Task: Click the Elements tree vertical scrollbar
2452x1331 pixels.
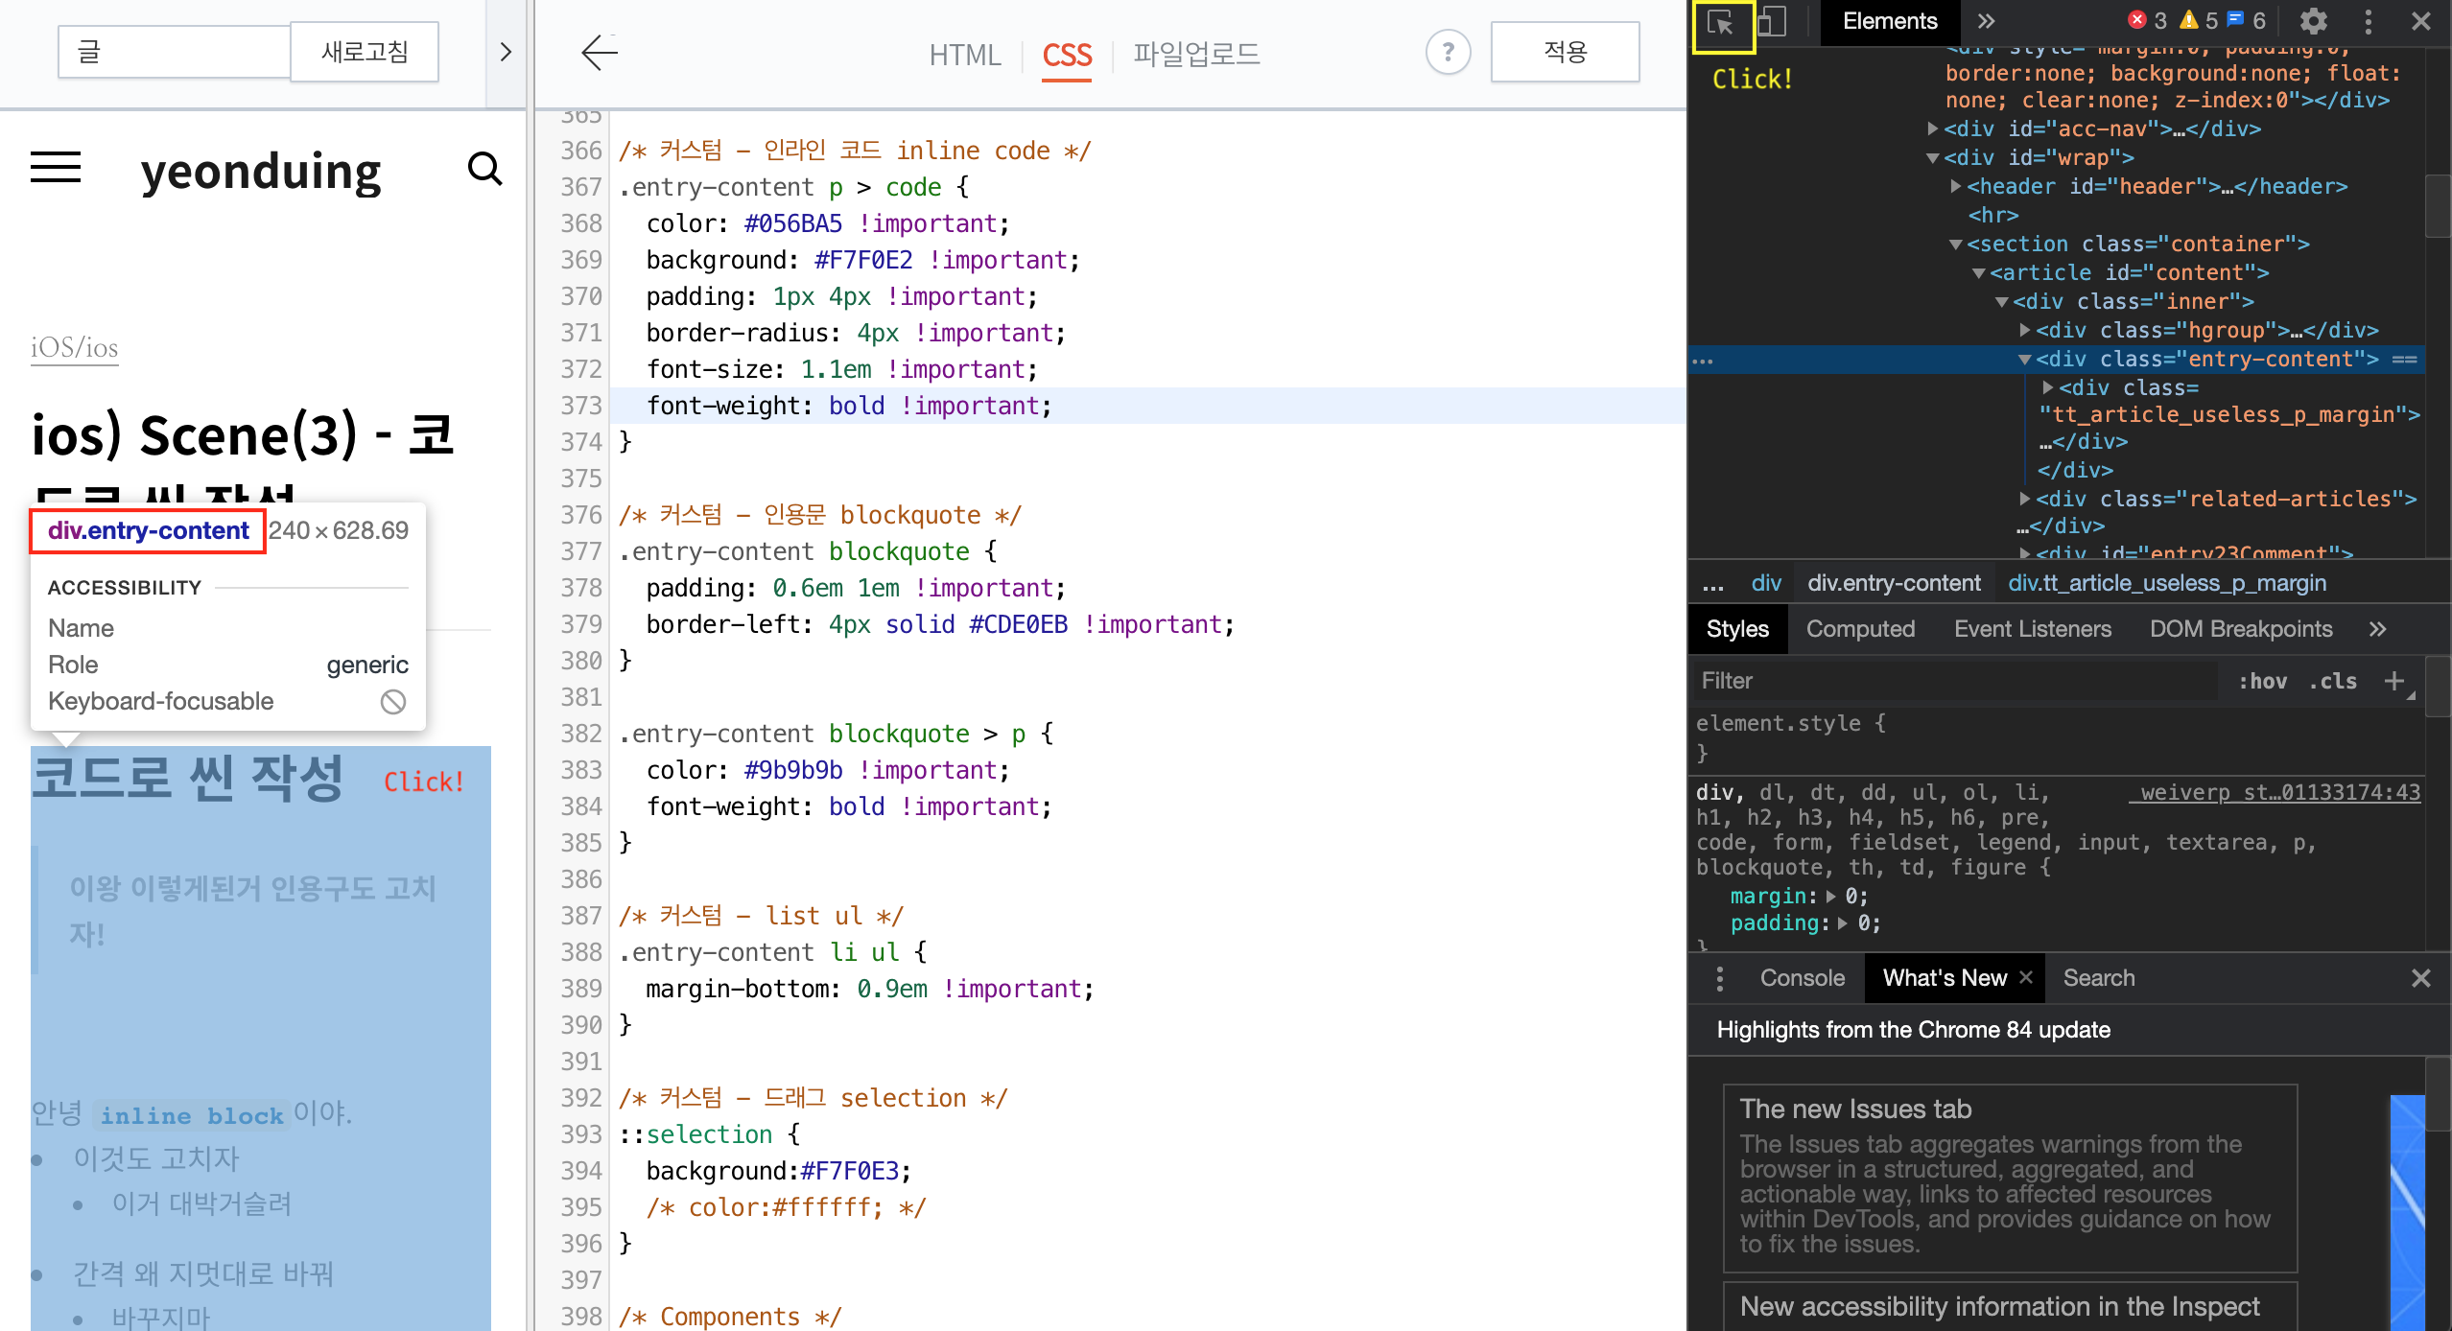Action: point(2437,206)
